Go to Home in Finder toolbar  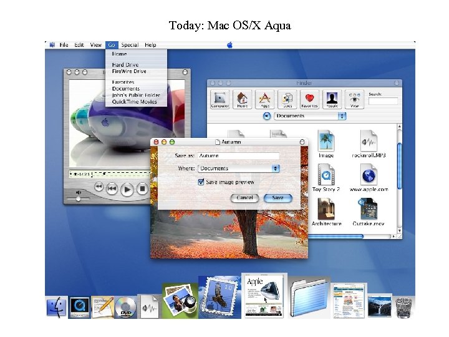pos(242,99)
